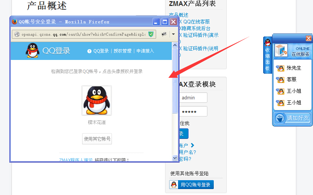
Task: Click the QQ penguin logo in the blue header
Action: point(32,50)
